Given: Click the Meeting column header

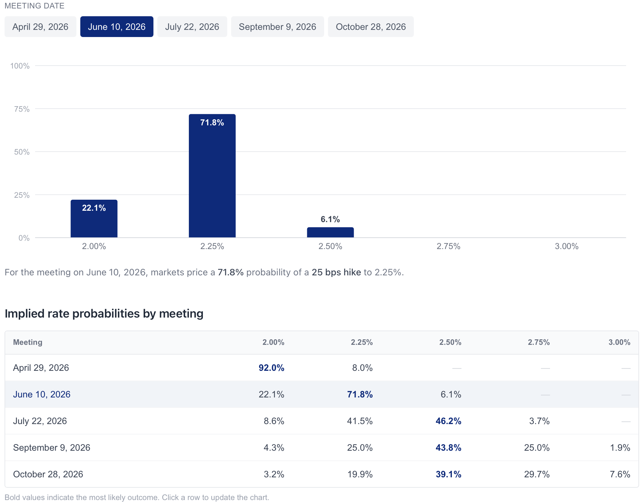Looking at the screenshot, I should (x=28, y=342).
